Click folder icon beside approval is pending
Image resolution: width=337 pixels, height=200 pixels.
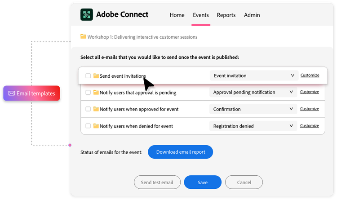coord(96,93)
